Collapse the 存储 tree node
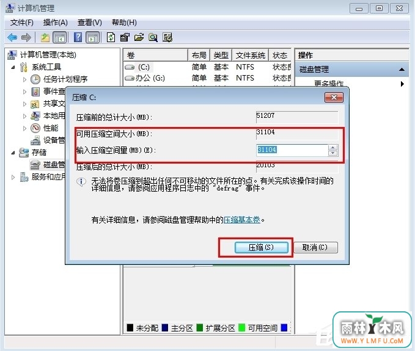The height and width of the screenshot is (351, 415). 13,153
